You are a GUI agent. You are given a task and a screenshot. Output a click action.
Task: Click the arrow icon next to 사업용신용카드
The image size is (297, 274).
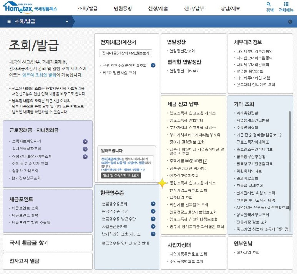click(x=153, y=227)
